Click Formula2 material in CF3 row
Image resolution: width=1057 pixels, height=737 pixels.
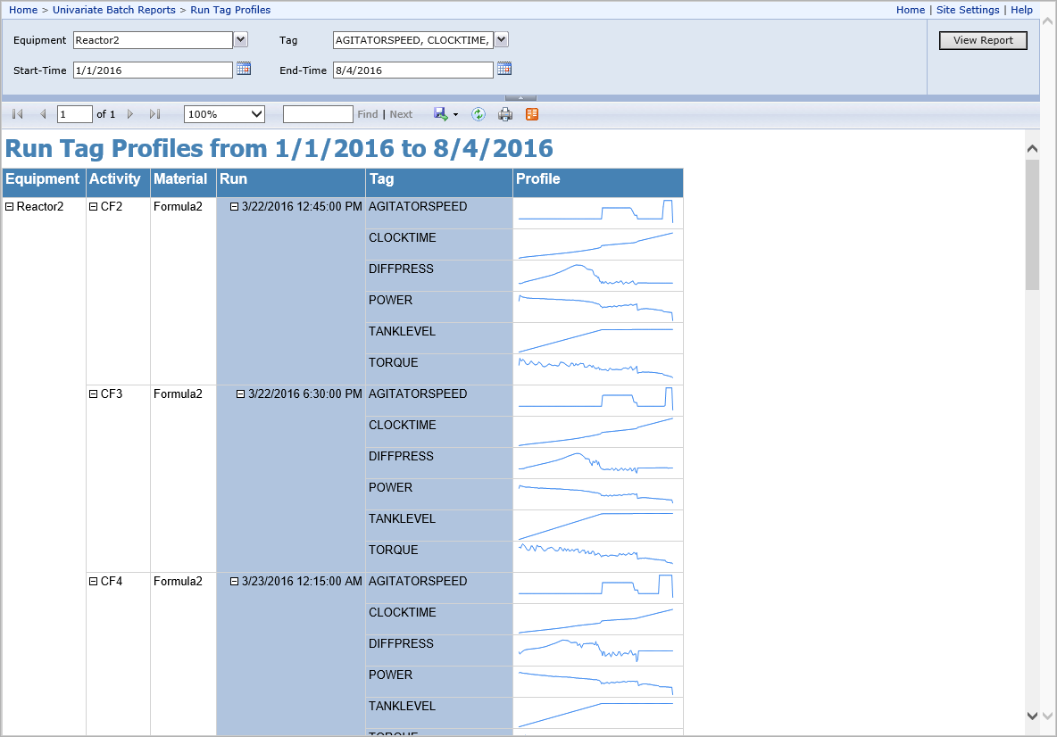click(x=178, y=394)
